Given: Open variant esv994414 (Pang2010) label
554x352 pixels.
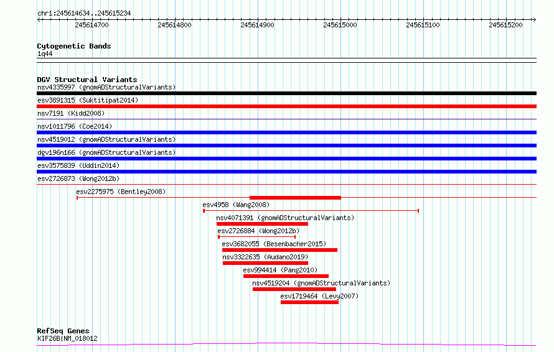Looking at the screenshot, I should [280, 270].
